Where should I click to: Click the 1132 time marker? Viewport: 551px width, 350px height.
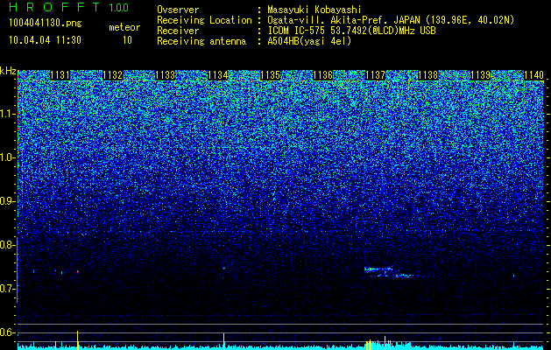click(x=112, y=75)
